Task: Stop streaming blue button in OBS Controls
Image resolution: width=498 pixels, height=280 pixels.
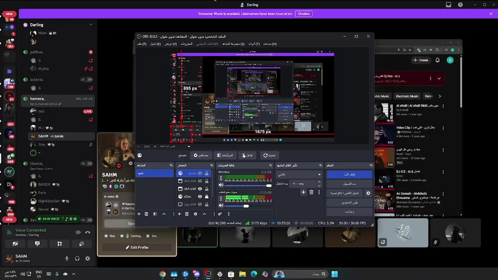Action: click(349, 174)
